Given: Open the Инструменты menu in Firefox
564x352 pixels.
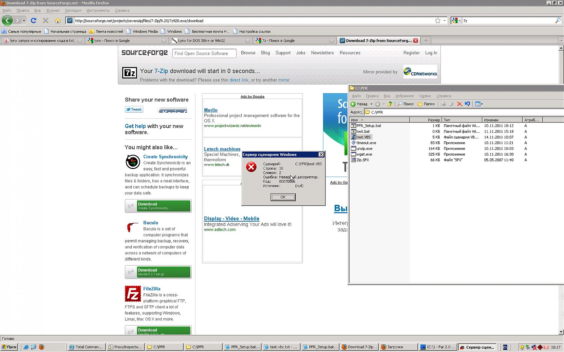Looking at the screenshot, I should 98,11.
